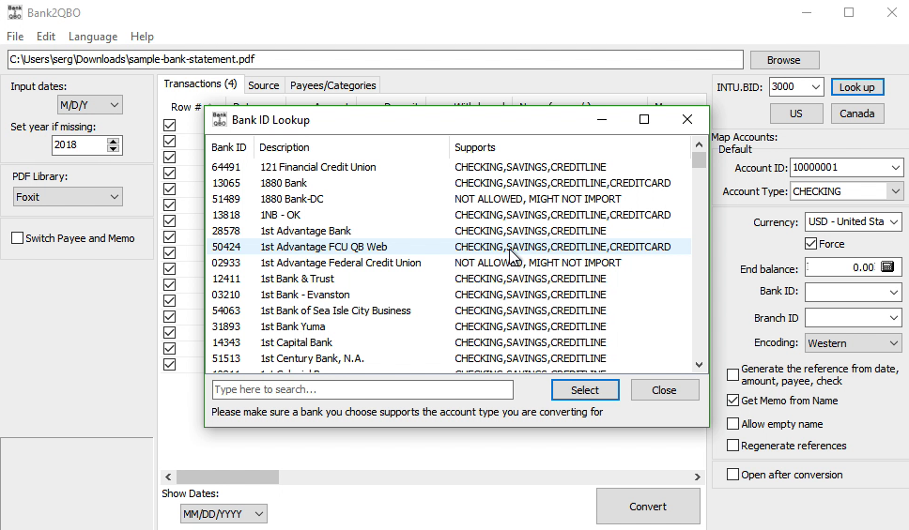909x530 pixels.
Task: Click the bank list vertical scrollbar thumb
Action: [x=699, y=159]
